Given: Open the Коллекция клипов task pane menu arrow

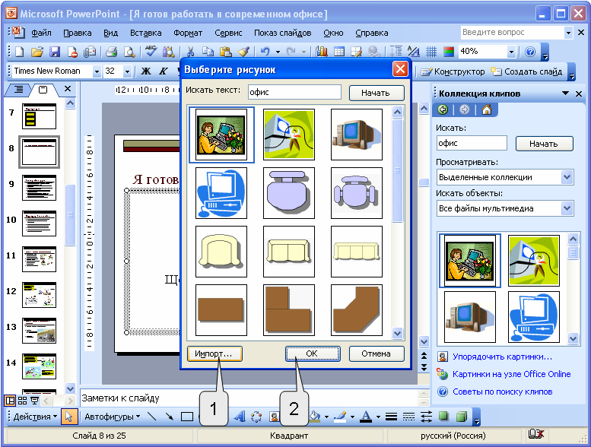Looking at the screenshot, I should pos(565,93).
